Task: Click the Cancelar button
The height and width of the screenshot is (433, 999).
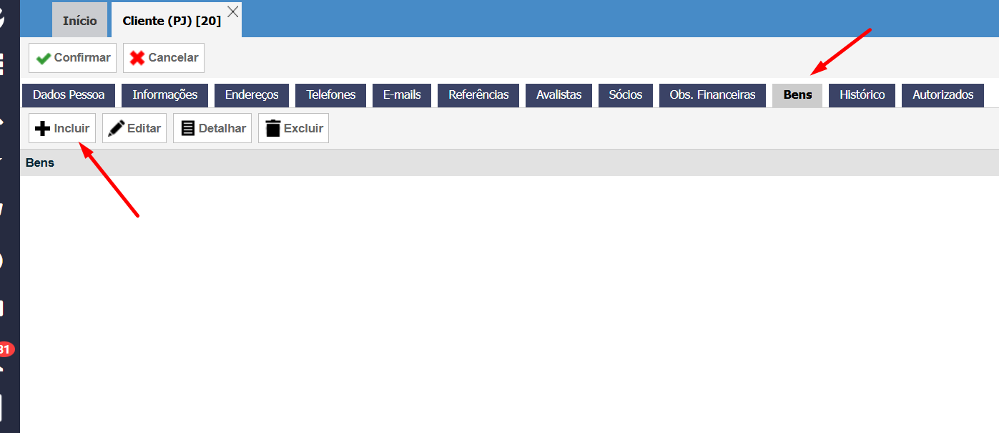Action: tap(164, 58)
